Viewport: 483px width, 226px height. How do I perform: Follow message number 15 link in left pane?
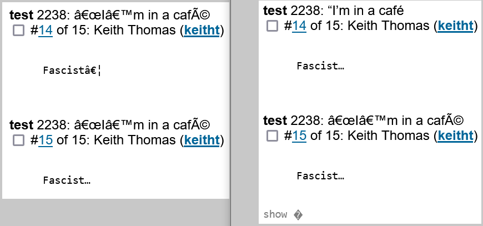(x=46, y=140)
